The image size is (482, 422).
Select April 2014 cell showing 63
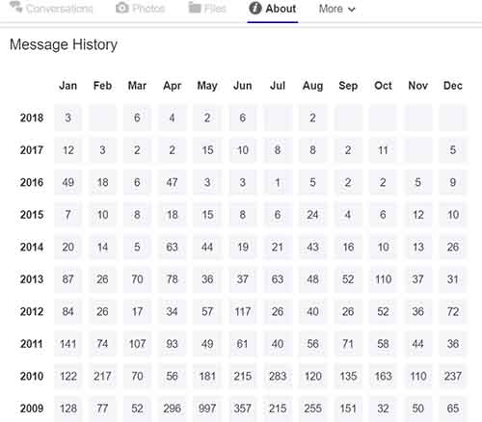pos(173,247)
